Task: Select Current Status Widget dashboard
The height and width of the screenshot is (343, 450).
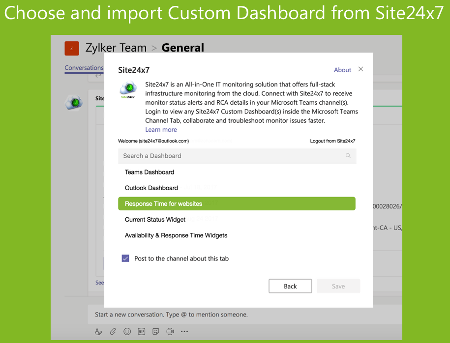Action: coord(155,219)
